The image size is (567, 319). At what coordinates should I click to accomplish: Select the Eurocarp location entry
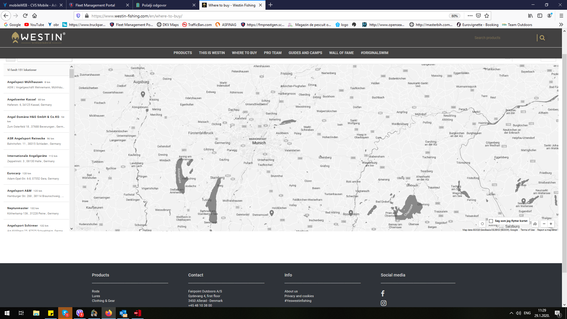[x=36, y=176]
